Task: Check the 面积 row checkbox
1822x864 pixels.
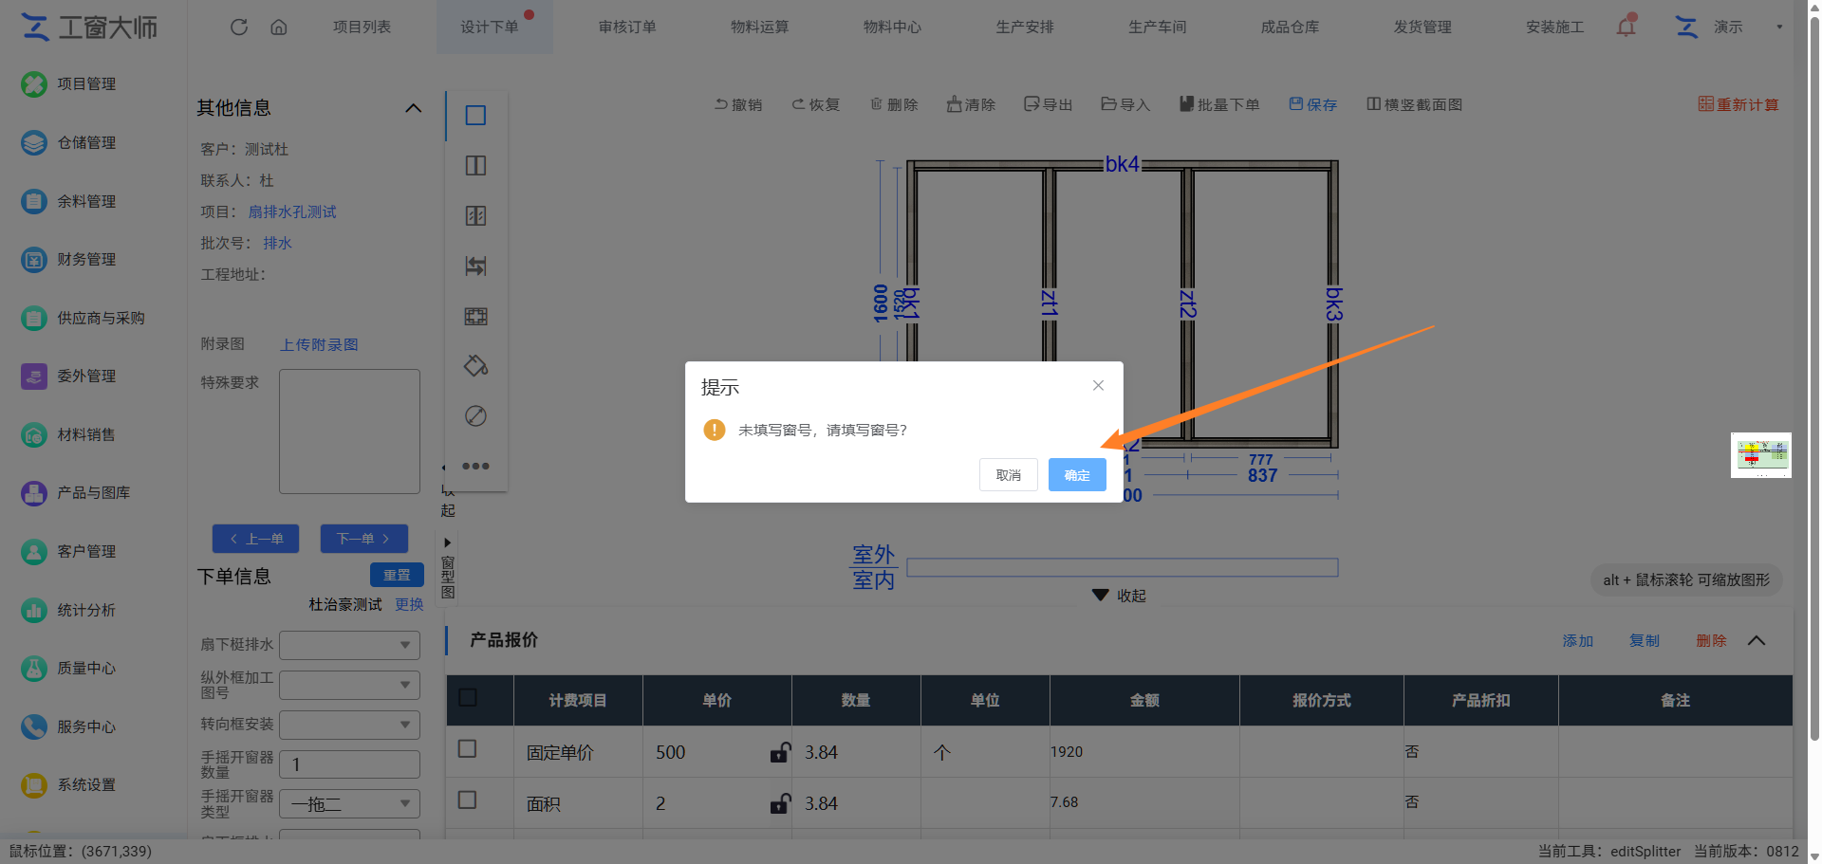Action: pyautogui.click(x=468, y=800)
